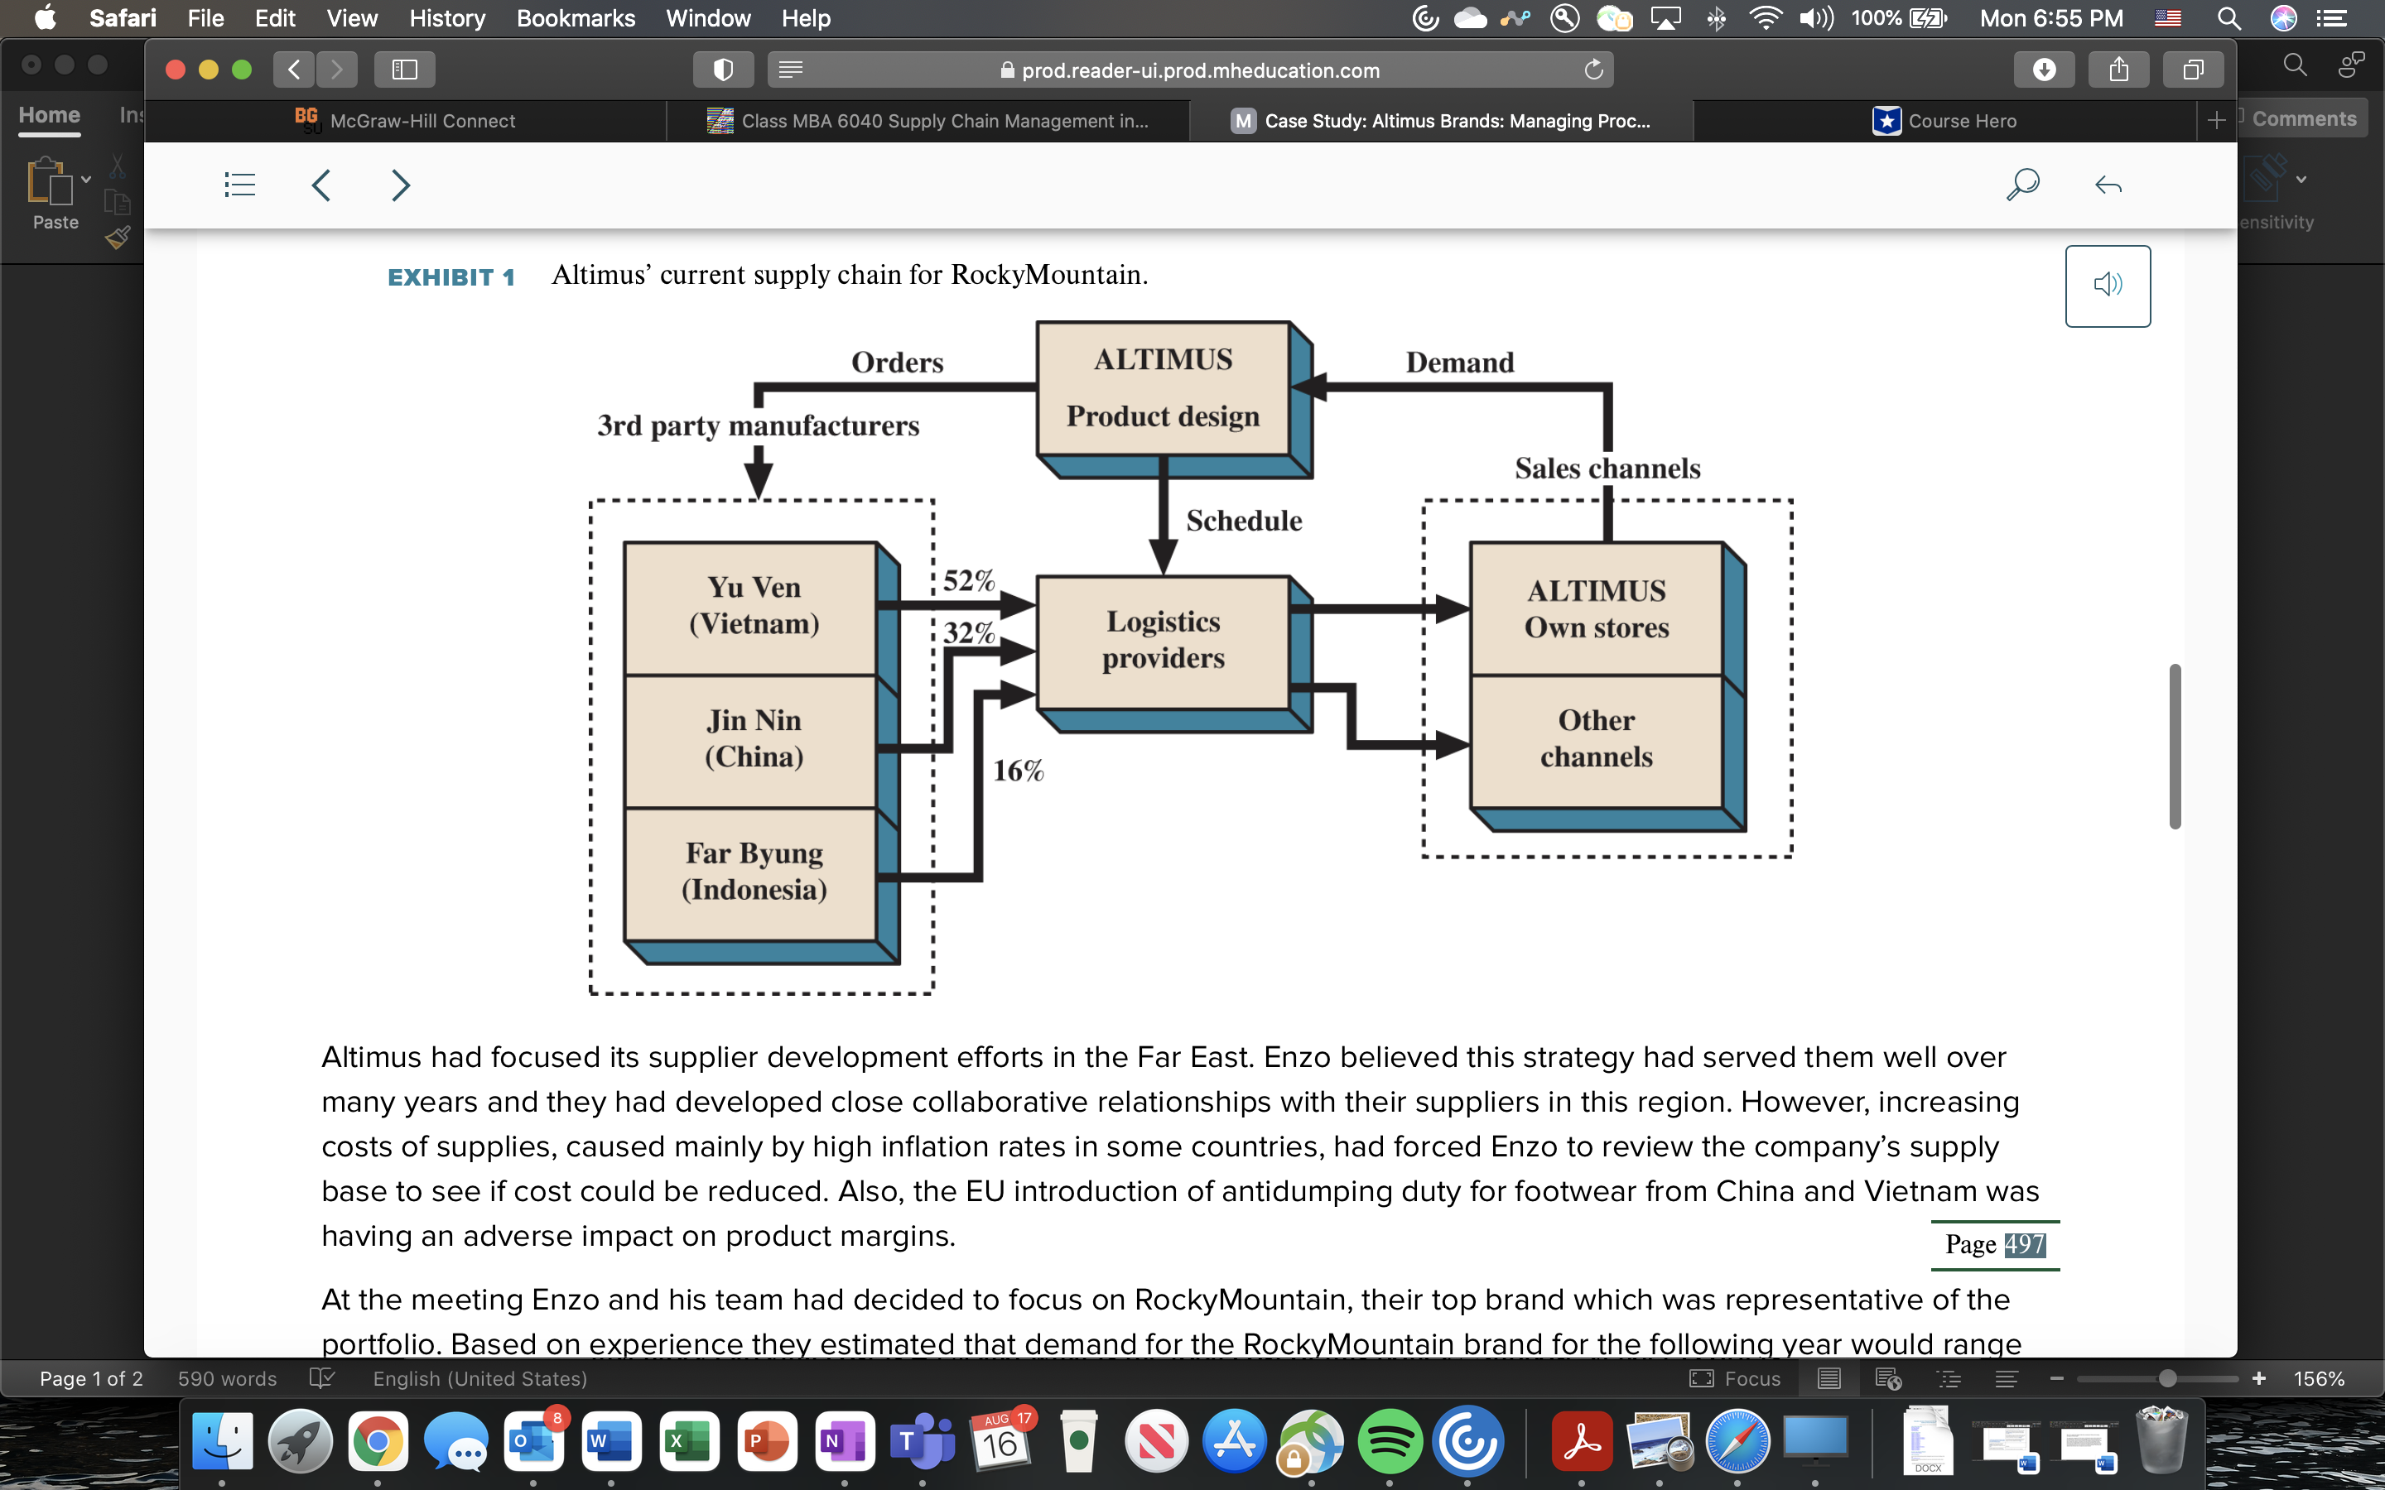Open the reader search magnifier
This screenshot has height=1490, width=2385.
(x=2022, y=185)
